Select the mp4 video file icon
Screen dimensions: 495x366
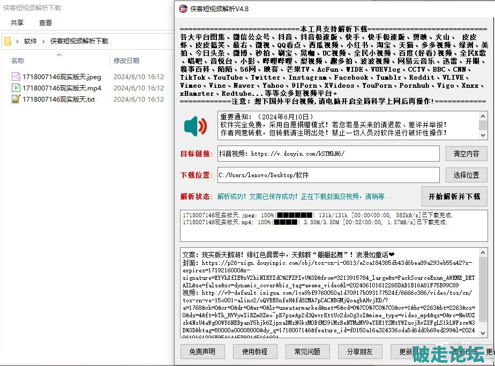[16, 88]
